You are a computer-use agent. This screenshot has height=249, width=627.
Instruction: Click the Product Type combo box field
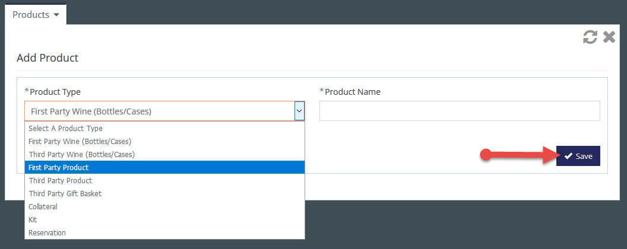[164, 111]
